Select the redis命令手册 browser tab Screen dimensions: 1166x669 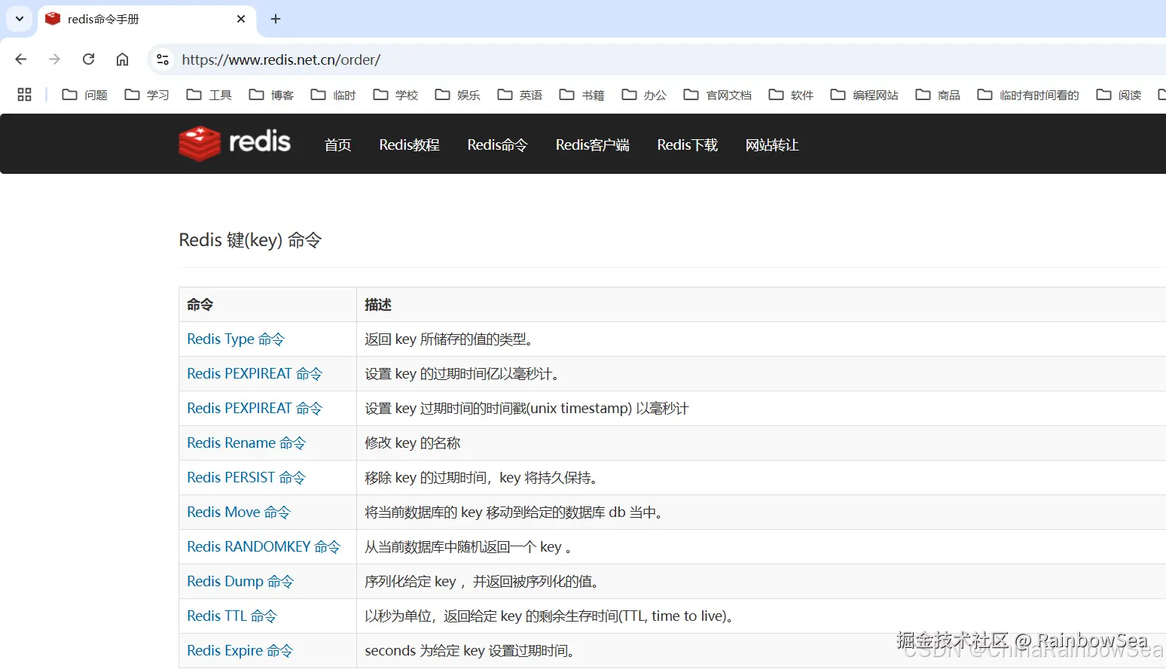pyautogui.click(x=147, y=19)
